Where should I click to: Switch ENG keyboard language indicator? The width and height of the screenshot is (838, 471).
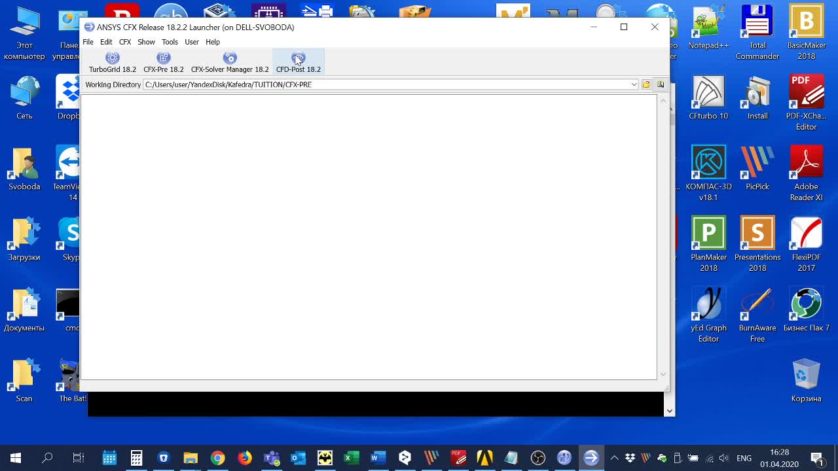pyautogui.click(x=744, y=458)
